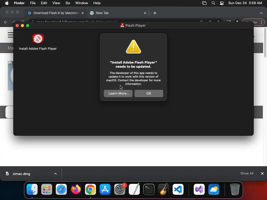Viewport: 267px width, 200px height.
Task: Click the yellow warning triangle icon
Action: point(133,47)
